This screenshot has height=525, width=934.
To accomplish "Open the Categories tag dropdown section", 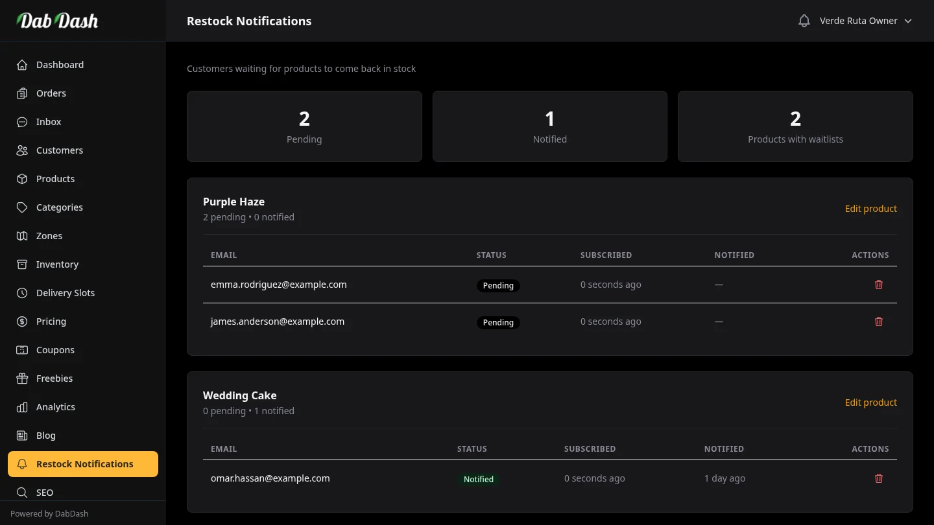I will click(x=59, y=207).
